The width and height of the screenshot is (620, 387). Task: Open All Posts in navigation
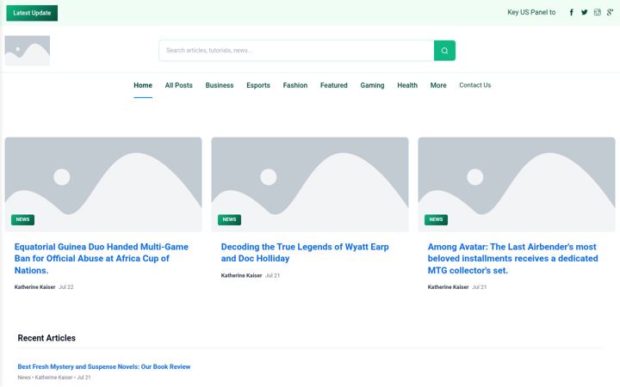tap(179, 85)
